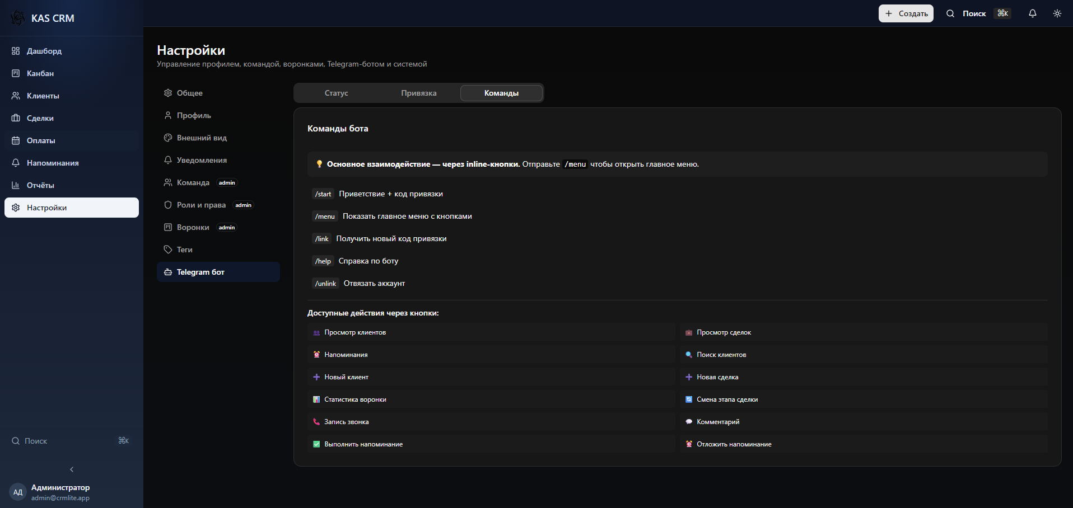Click the KAS CRM logo icon
Viewport: 1073px width, 508px height.
(x=17, y=18)
